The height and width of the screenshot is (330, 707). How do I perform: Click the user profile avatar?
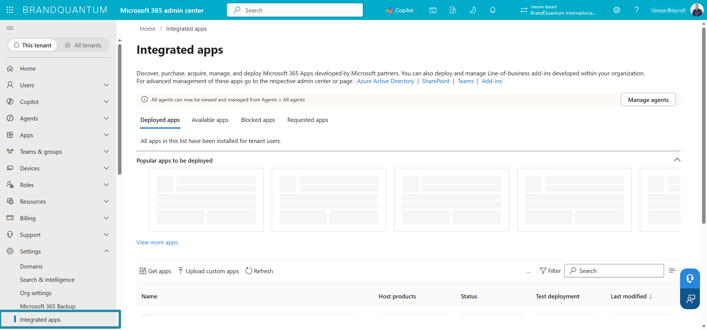tap(696, 10)
